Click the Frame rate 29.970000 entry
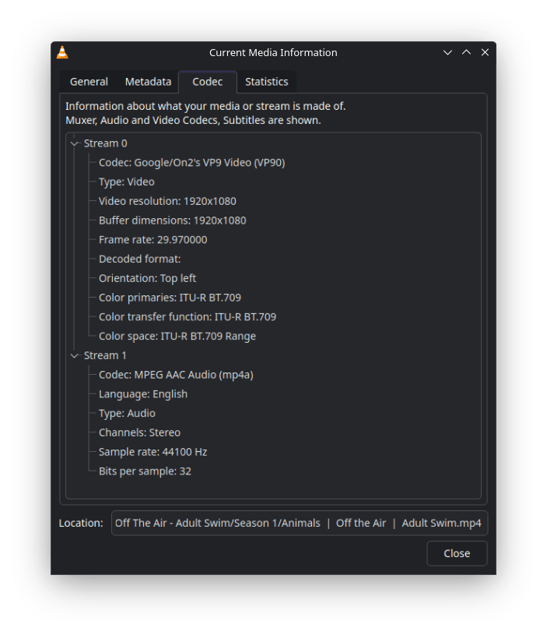 [153, 240]
